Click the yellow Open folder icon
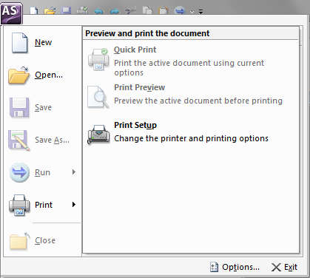 coord(19,75)
